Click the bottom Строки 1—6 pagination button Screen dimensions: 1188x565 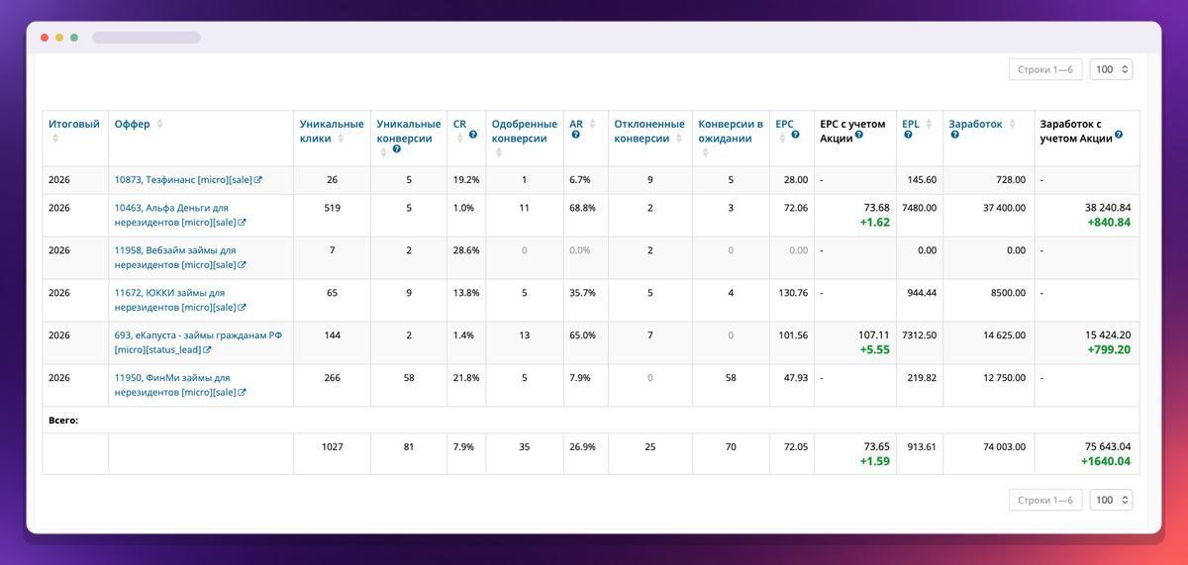pyautogui.click(x=1045, y=500)
